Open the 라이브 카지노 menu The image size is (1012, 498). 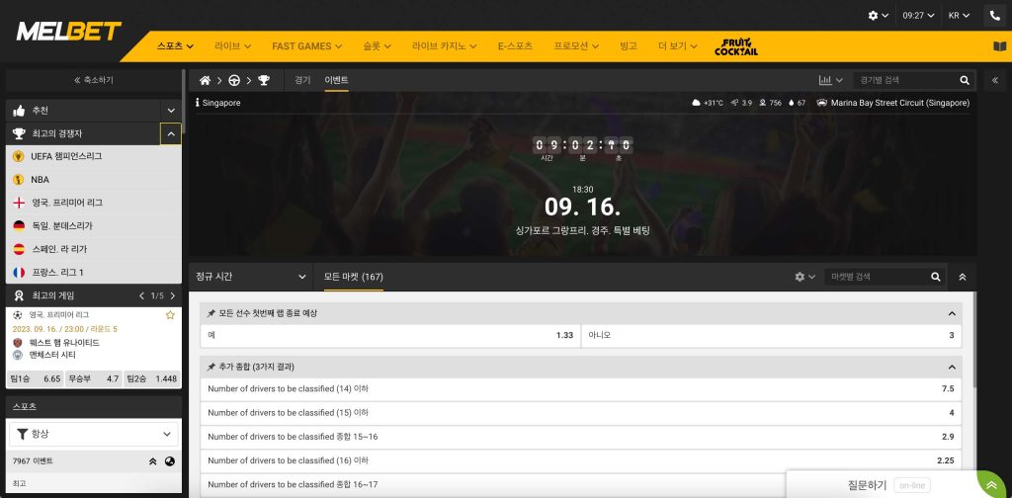coord(445,46)
